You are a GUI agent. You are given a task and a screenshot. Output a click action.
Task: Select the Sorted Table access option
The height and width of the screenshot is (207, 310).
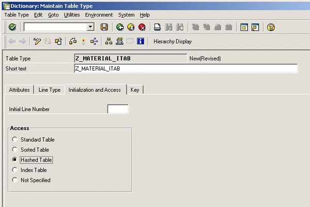[16, 150]
